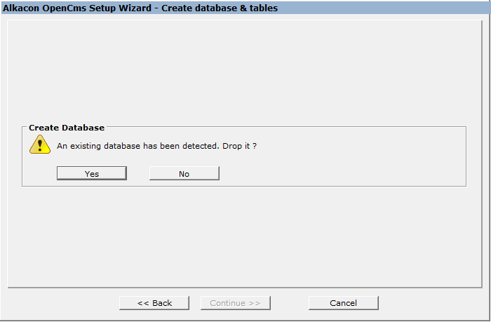Click the blue wizard title bar
The height and width of the screenshot is (322, 491).
click(386, 8)
